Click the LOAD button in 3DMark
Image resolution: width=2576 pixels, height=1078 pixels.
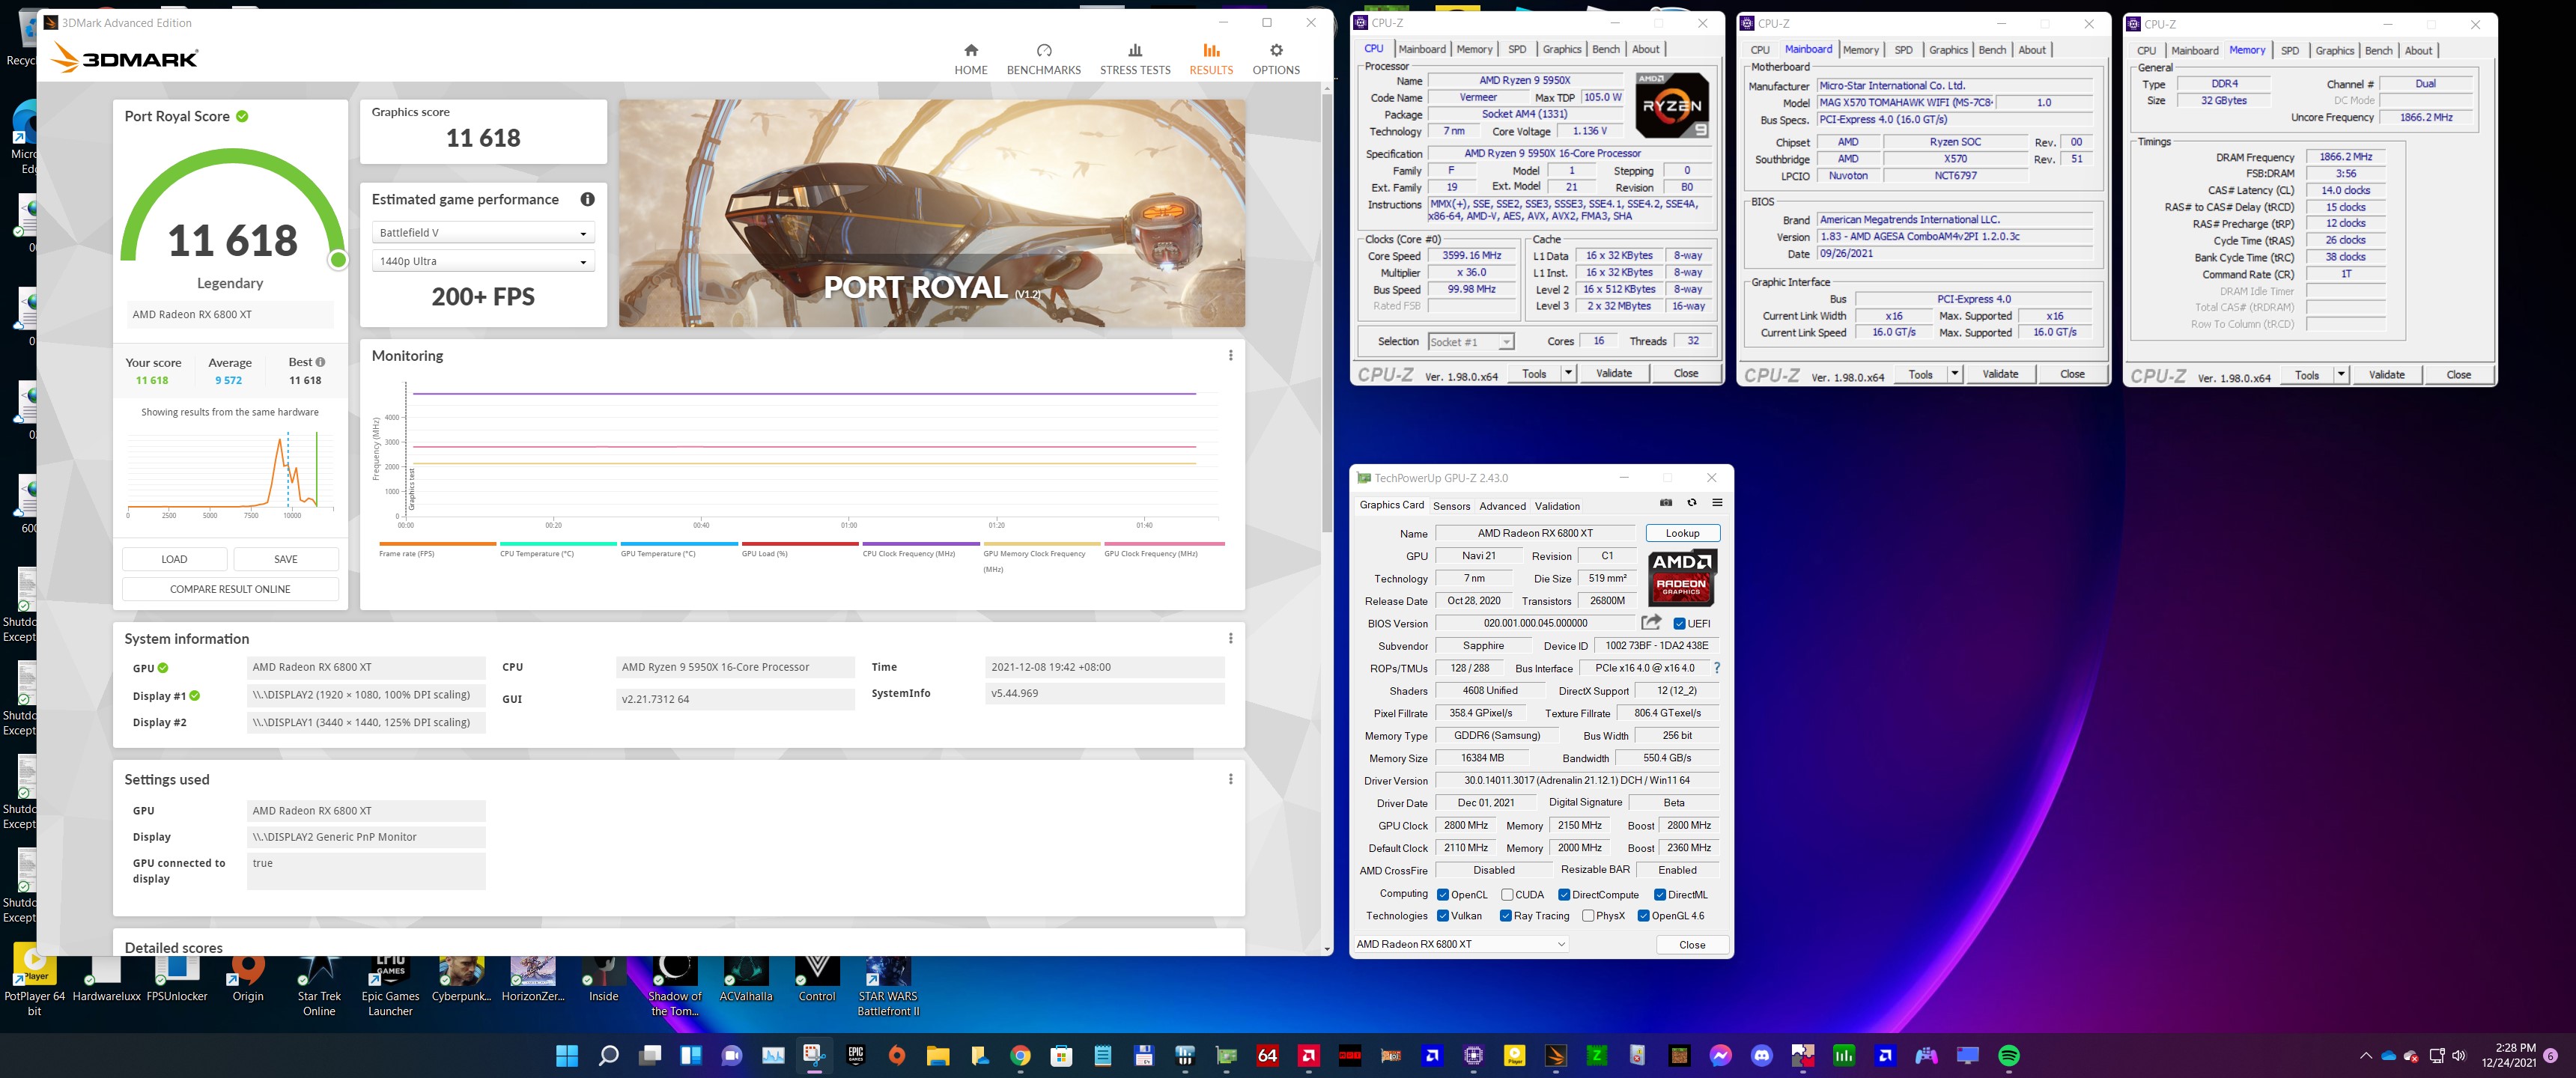tap(174, 559)
